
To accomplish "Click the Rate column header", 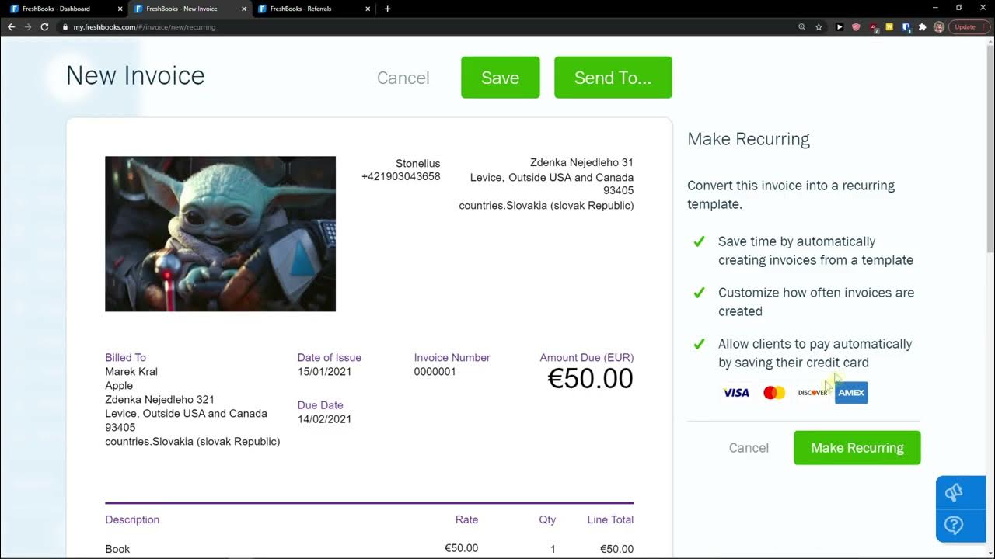I will [x=466, y=520].
